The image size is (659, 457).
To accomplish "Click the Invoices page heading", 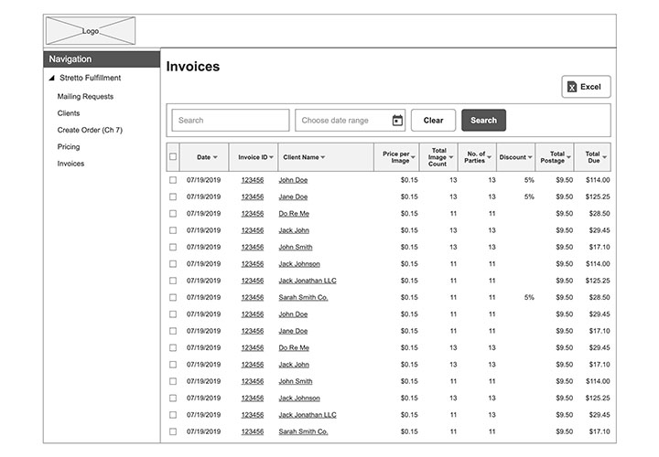I will 193,67.
